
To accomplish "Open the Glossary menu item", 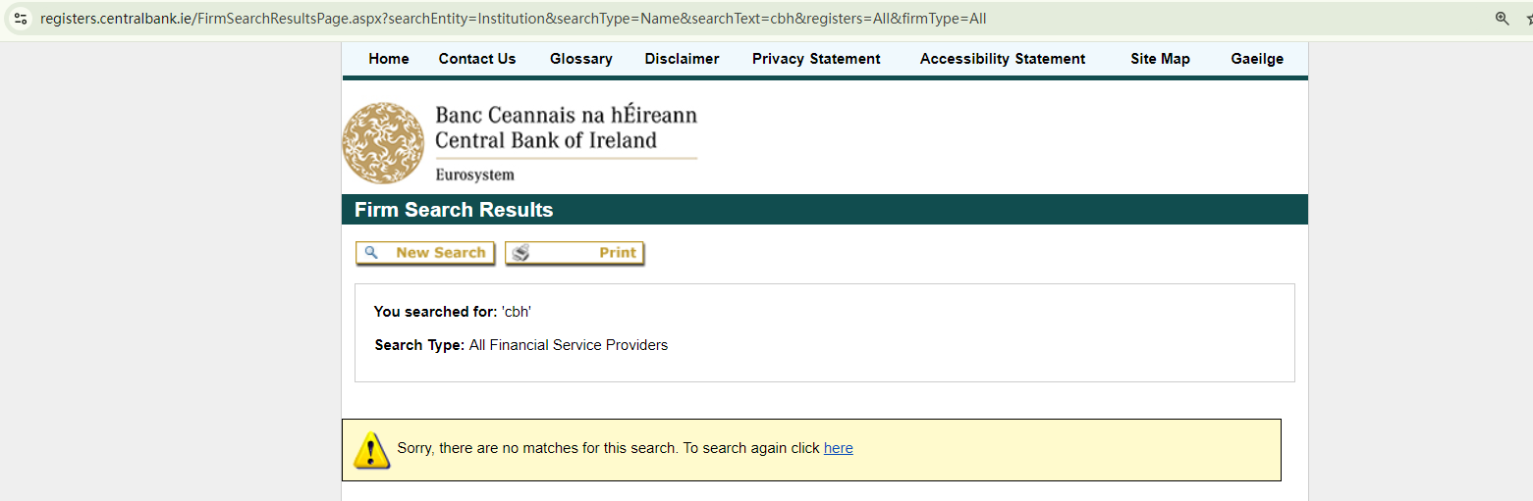I will pyautogui.click(x=581, y=59).
